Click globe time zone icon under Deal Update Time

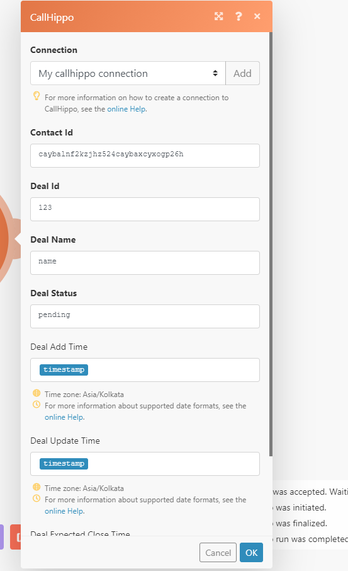pos(36,487)
